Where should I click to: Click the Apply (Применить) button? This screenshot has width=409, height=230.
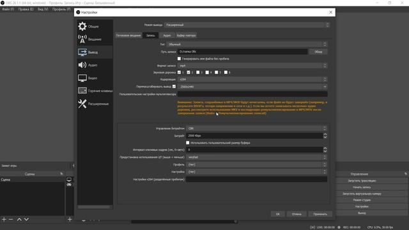point(320,214)
